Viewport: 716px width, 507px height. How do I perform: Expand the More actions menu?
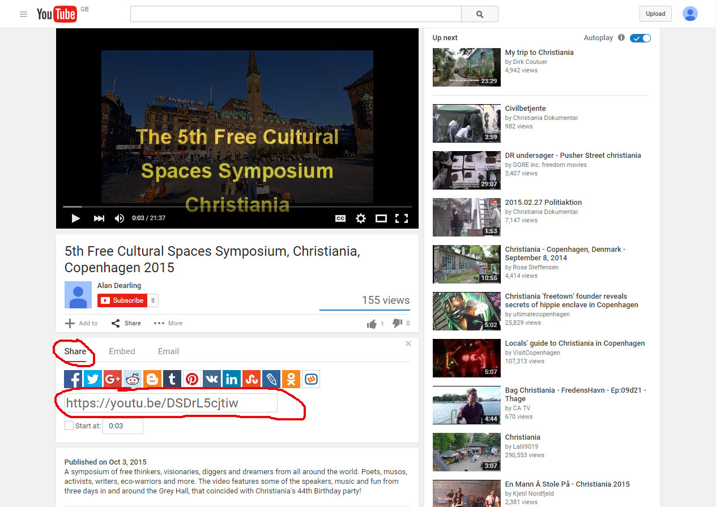coord(168,323)
